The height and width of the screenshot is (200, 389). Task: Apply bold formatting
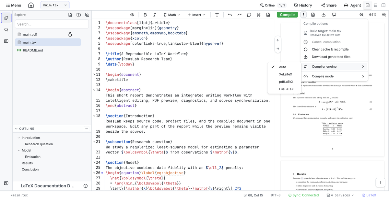[x=145, y=15]
